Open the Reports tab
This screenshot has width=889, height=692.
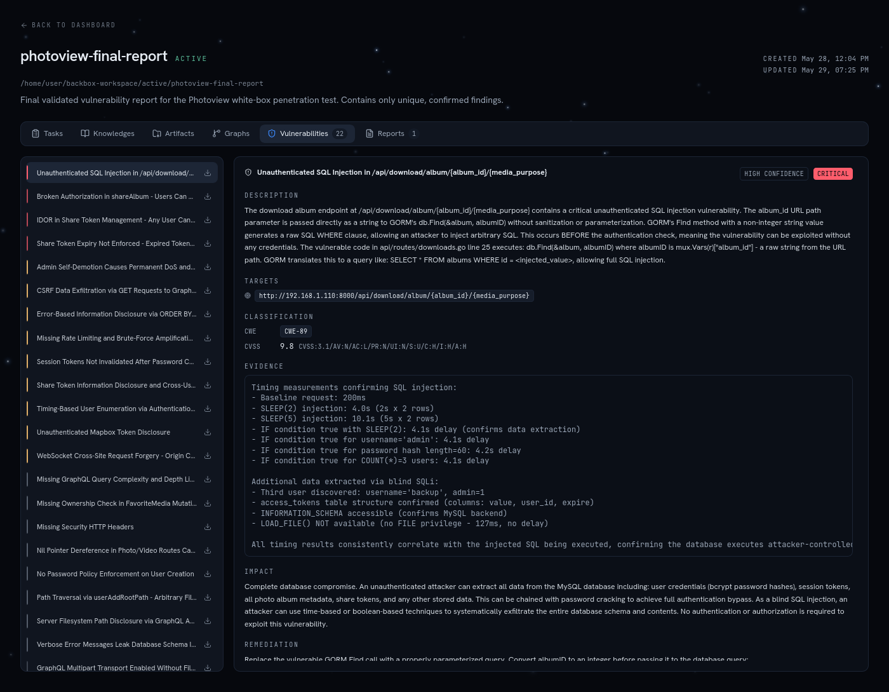click(391, 133)
